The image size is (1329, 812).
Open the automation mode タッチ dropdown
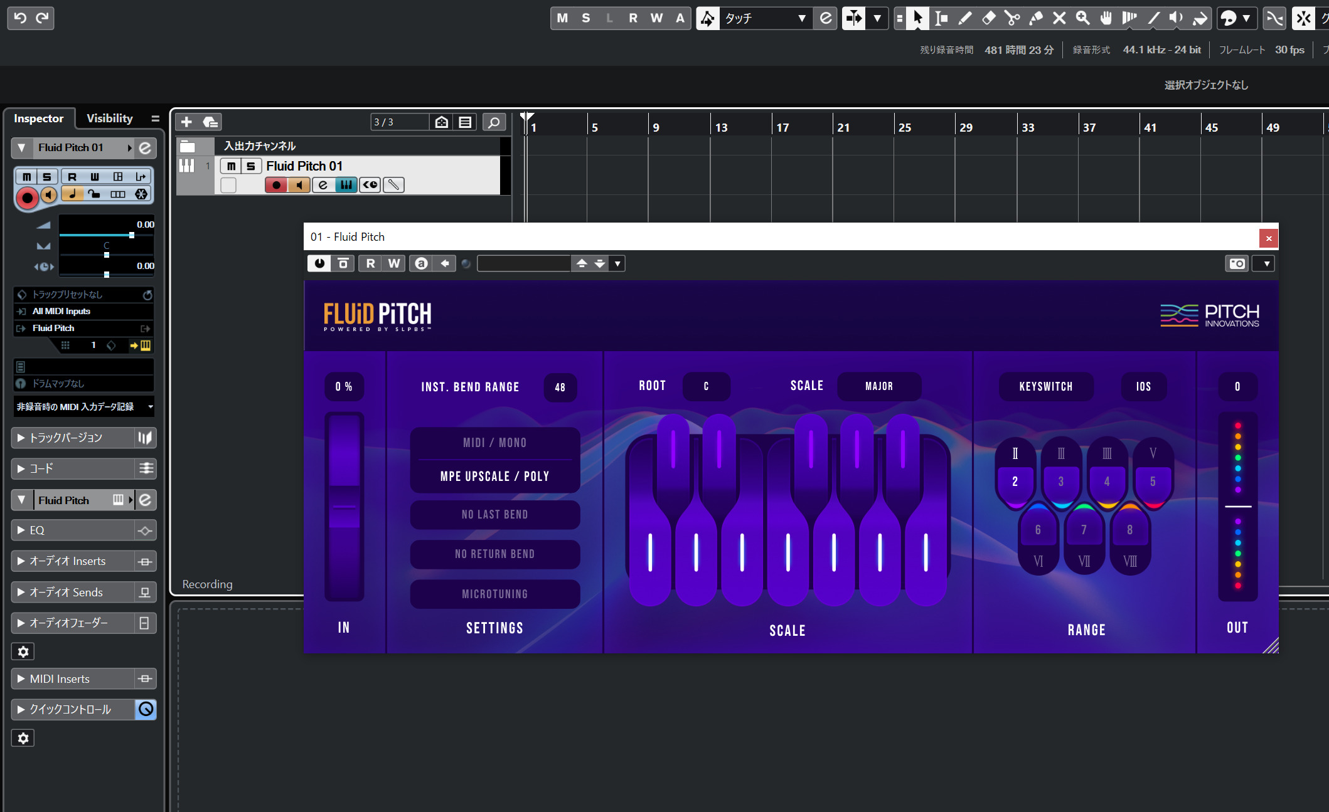point(766,18)
